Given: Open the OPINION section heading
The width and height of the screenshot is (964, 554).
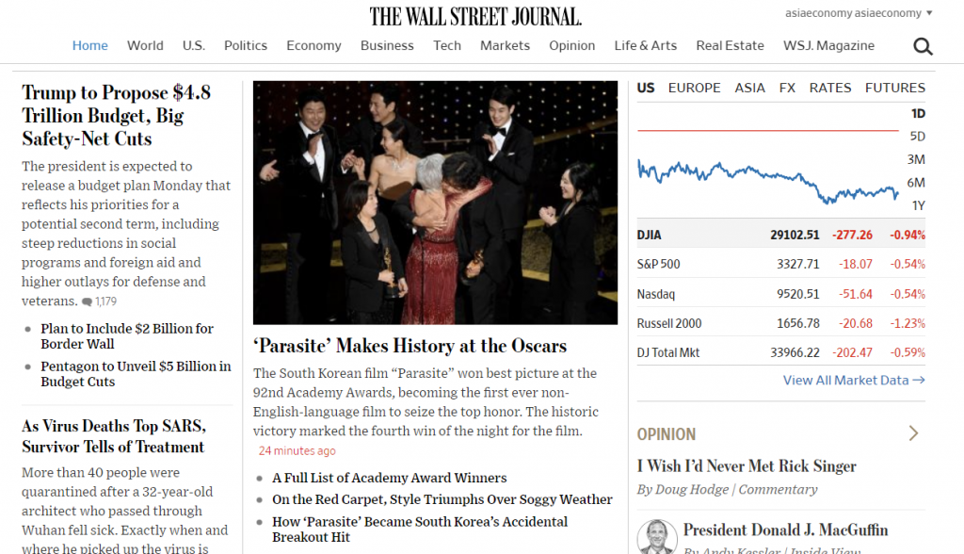Looking at the screenshot, I should point(667,434).
